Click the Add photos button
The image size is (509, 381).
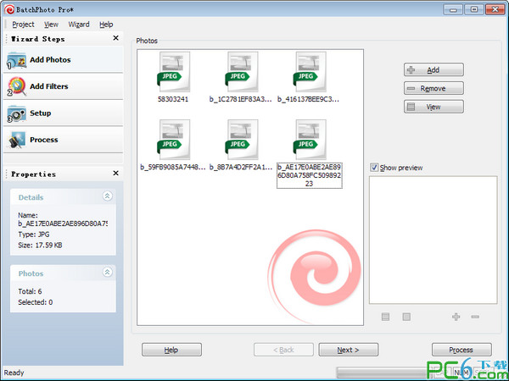pos(433,69)
